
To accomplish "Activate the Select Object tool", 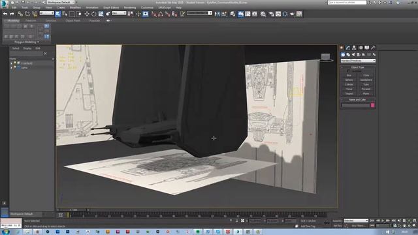I will click(x=58, y=14).
